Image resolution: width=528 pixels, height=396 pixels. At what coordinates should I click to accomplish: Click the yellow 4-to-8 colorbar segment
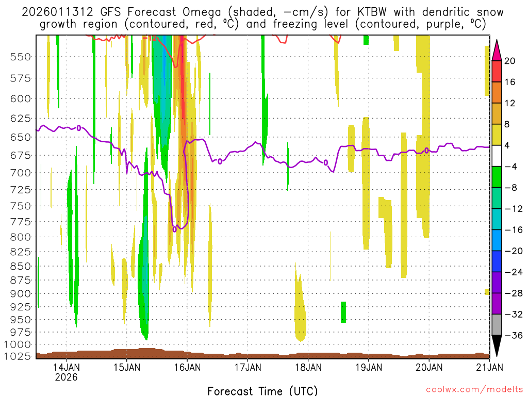click(497, 135)
